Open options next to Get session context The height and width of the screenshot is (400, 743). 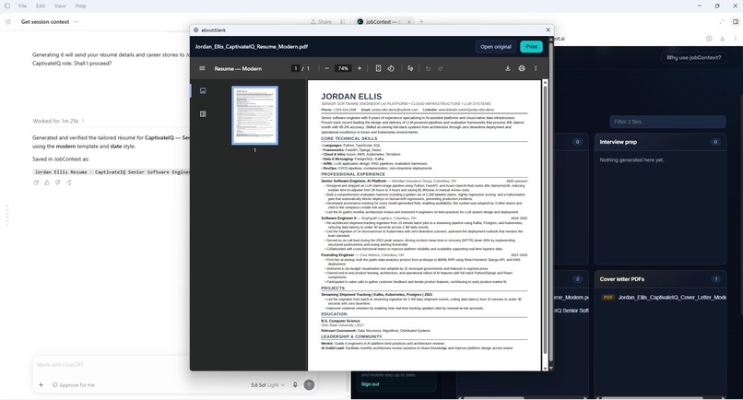[77, 21]
